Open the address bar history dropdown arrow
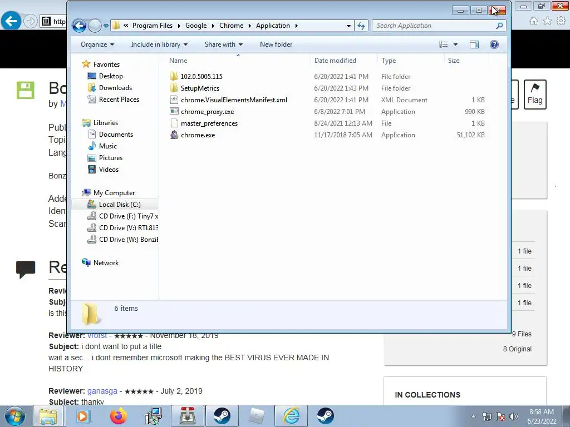Viewport: 570px width, 427px height. coord(348,26)
